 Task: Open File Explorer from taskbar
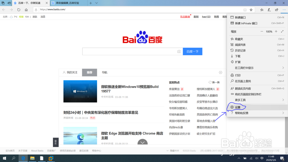coord(32,158)
